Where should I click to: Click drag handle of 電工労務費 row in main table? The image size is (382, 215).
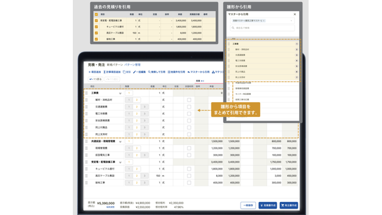(86, 113)
